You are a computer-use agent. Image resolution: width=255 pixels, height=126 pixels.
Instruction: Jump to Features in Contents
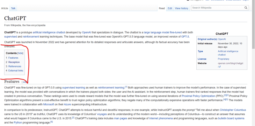click(13, 58)
